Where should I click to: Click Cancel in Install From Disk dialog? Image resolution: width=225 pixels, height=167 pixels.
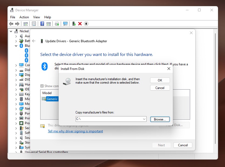coord(160,88)
